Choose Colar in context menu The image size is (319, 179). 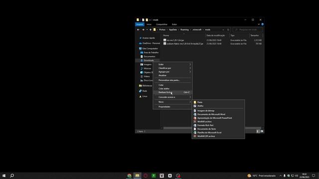coord(173,85)
